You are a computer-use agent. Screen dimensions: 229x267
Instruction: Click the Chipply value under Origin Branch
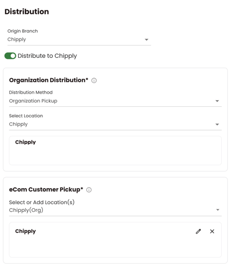coord(17,40)
